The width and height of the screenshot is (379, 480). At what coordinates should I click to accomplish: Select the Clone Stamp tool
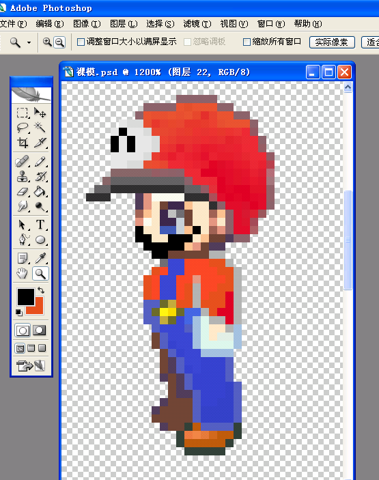pyautogui.click(x=23, y=176)
